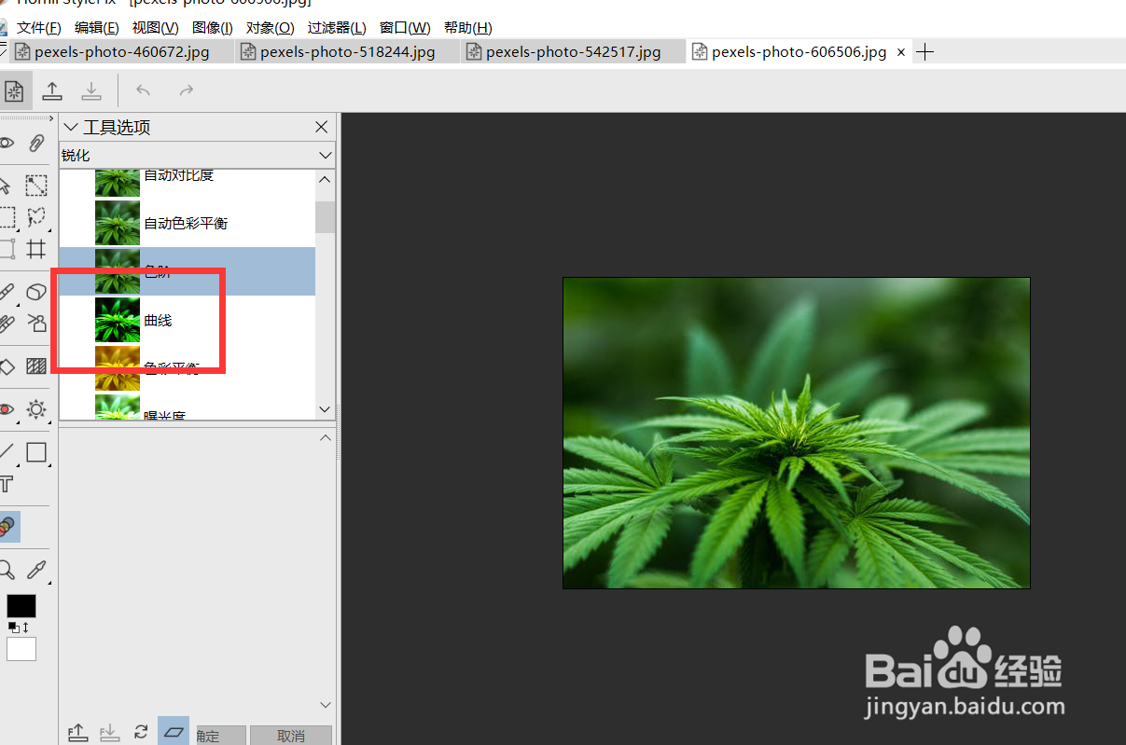Image resolution: width=1126 pixels, height=745 pixels.
Task: Select the arrow pointer tool
Action: pyautogui.click(x=6, y=186)
